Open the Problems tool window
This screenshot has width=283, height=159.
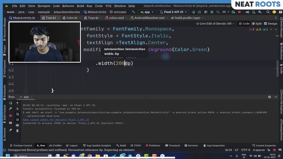tap(153, 145)
